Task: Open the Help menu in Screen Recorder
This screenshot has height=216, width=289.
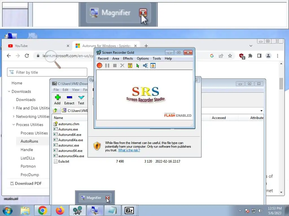Action: click(168, 58)
